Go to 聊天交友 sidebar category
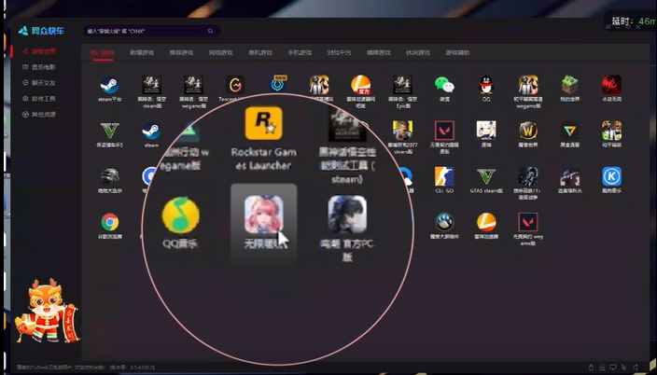Screen dimensions: 657x375 click(39, 83)
